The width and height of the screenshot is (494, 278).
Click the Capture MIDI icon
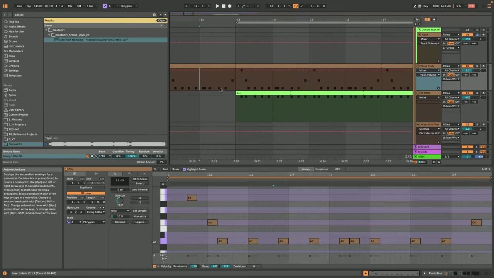click(253, 6)
